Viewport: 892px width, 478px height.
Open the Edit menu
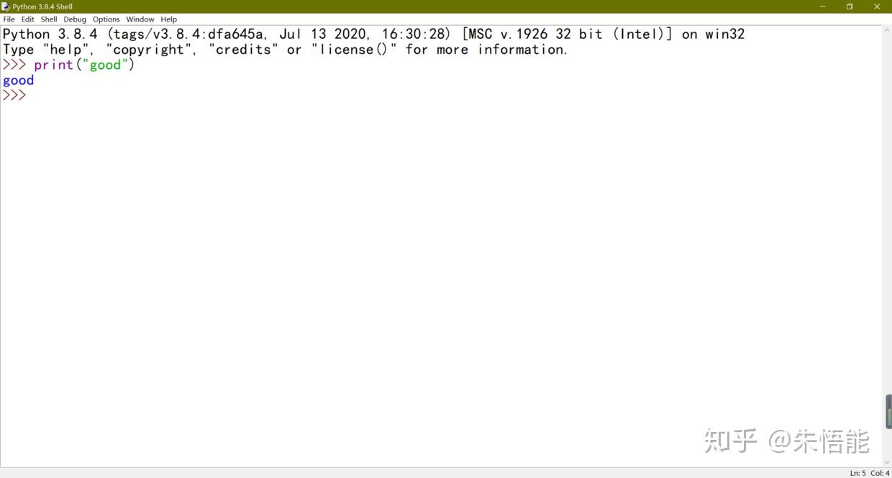tap(27, 19)
